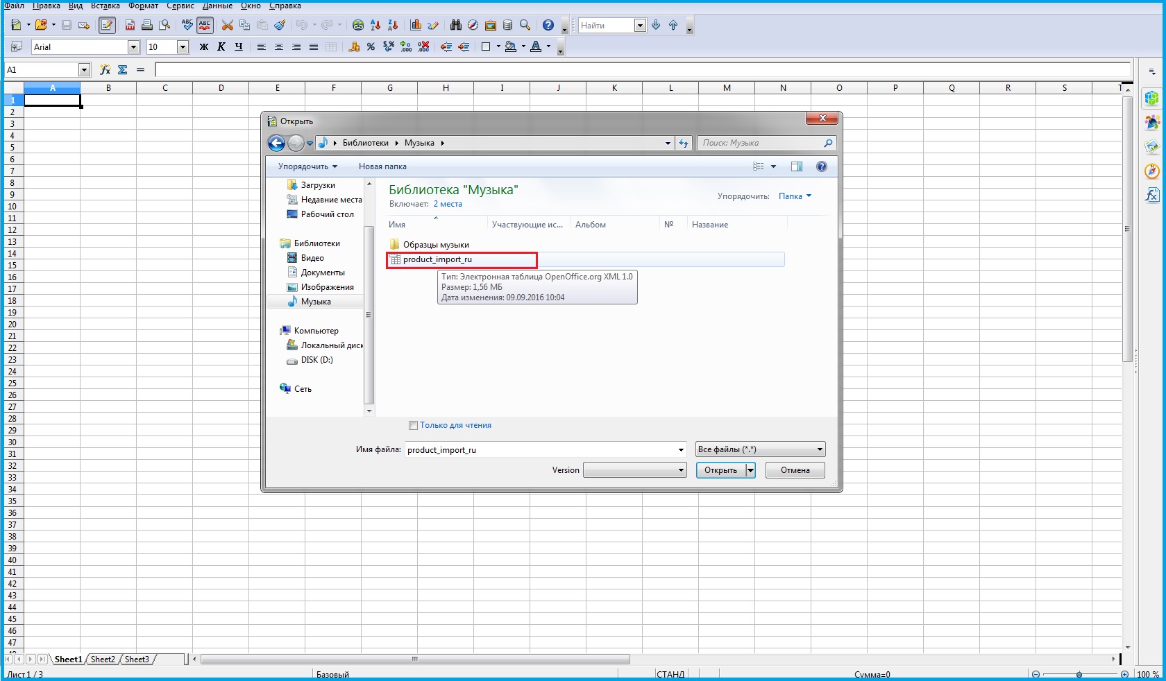Toggle Edit File mode button
Image resolution: width=1166 pixels, height=681 pixels.
(x=107, y=26)
